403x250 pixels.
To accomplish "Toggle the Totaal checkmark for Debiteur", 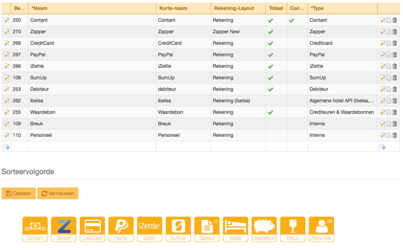I will click(271, 89).
